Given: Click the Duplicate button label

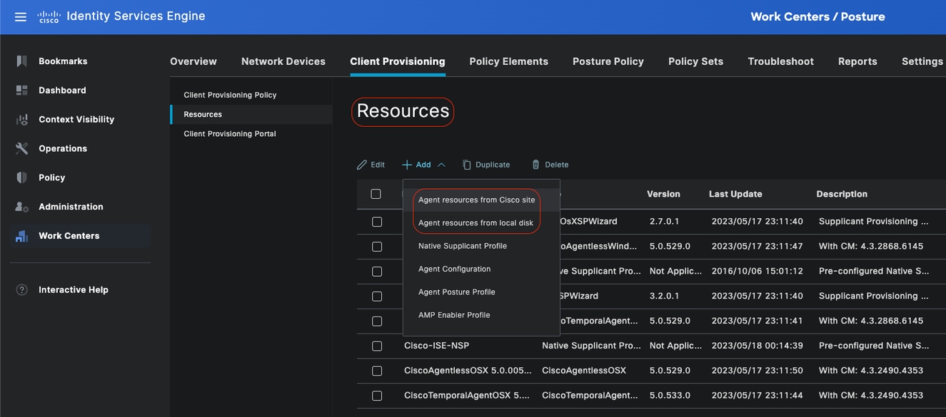Looking at the screenshot, I should [x=493, y=165].
